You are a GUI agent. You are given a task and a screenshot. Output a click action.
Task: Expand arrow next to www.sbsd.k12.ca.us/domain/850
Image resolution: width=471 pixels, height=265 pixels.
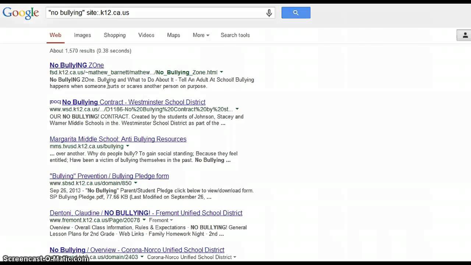(135, 183)
